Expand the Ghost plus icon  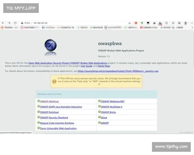[x=99, y=117]
